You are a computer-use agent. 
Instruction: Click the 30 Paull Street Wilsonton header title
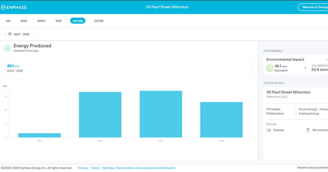(167, 7)
